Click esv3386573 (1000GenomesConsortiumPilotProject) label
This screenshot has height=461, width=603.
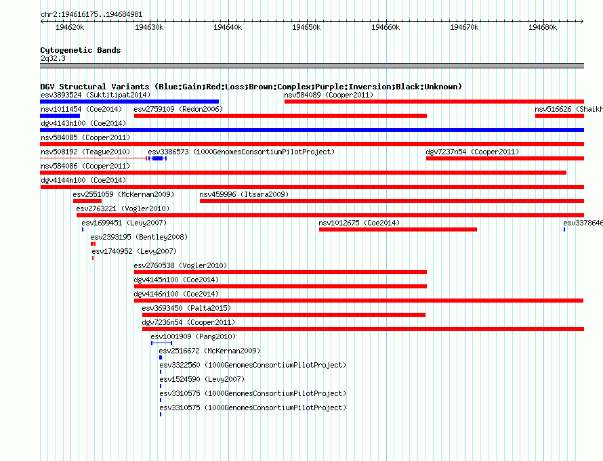241,152
